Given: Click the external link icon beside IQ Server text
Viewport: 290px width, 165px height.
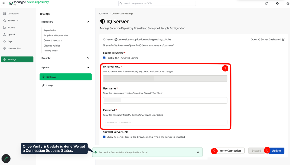Looking at the screenshot, I should tap(116, 39).
